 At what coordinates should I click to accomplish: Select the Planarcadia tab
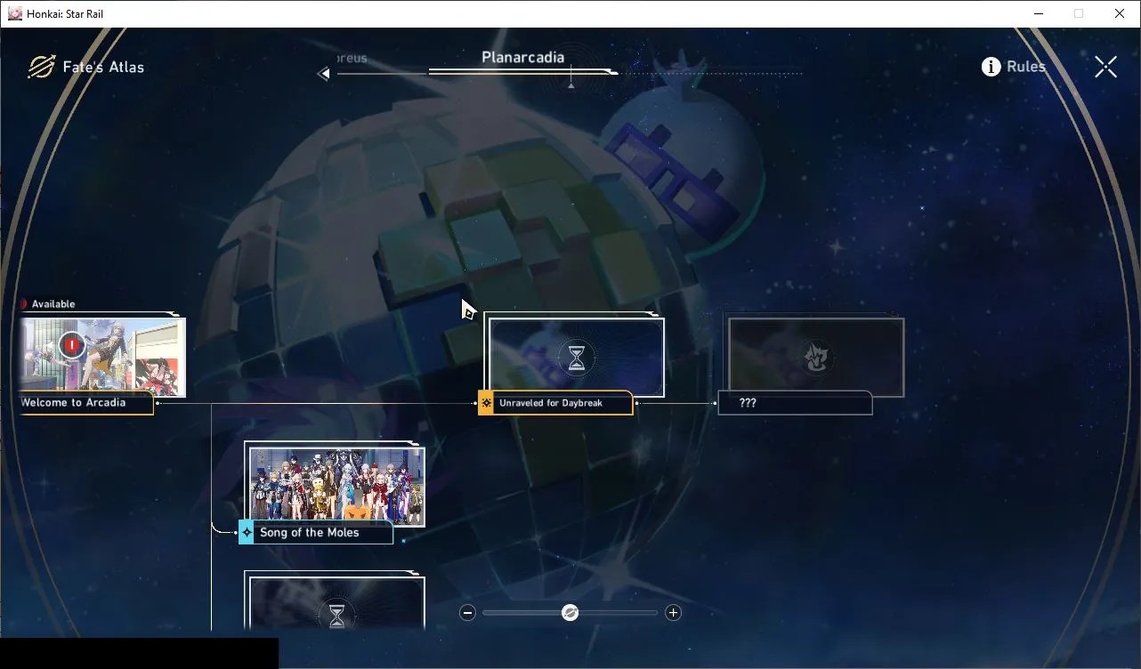tap(522, 57)
